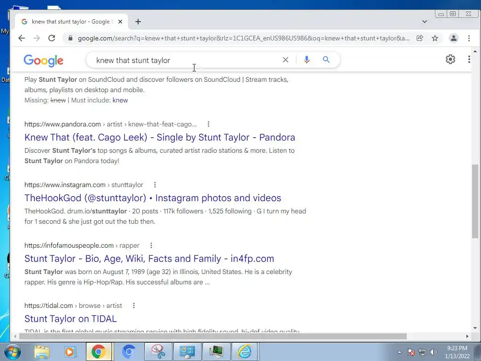Click the Google Chrome taskbar icon
This screenshot has height=361, width=481.
tap(99, 352)
